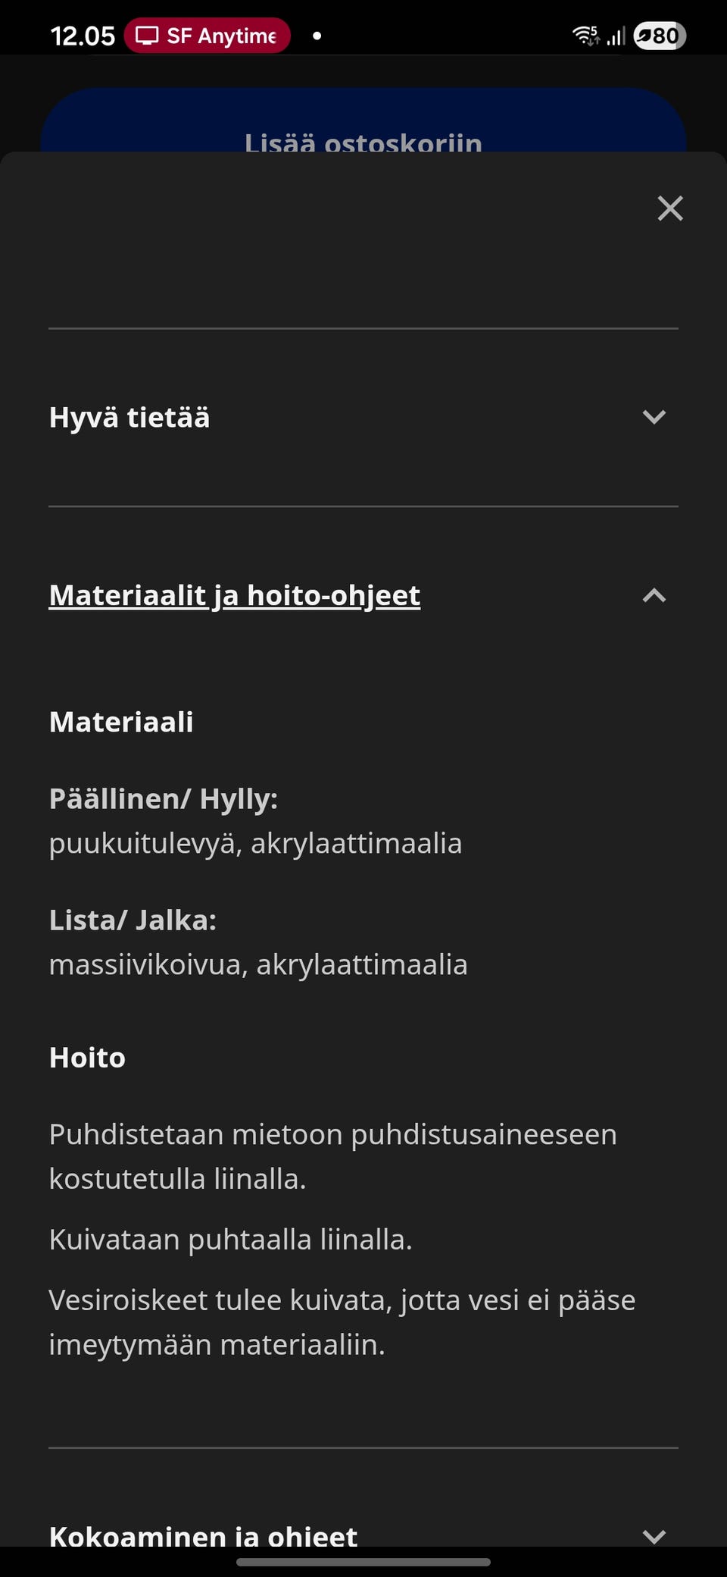This screenshot has height=1577, width=727.
Task: Tap the Hyvä tietää section title
Action: (x=128, y=417)
